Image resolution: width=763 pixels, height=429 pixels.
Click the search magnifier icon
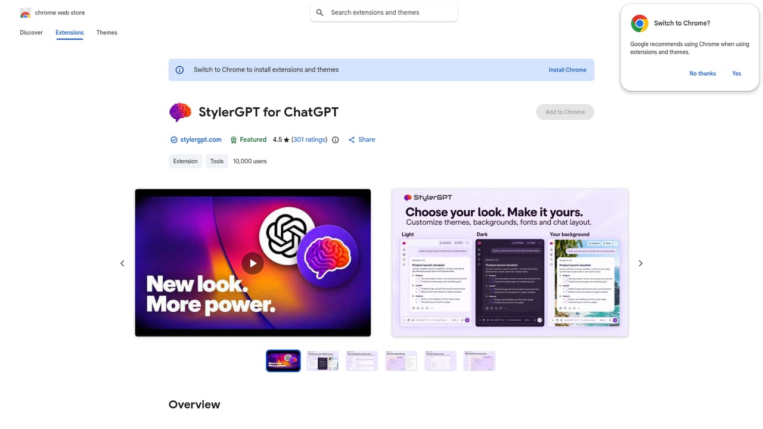tap(320, 13)
